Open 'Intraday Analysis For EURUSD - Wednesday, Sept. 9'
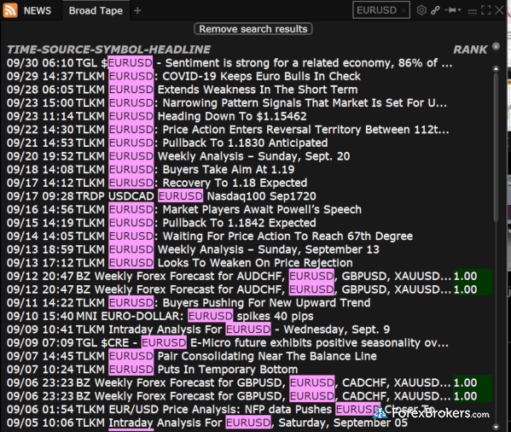 click(198, 330)
